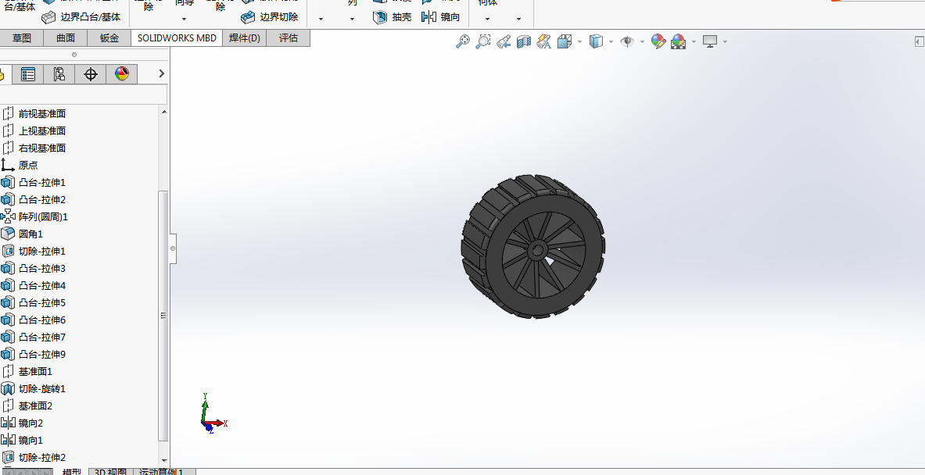Screen dimensions: 925x475
Task: Click the Edit Appearance color ball icon
Action: coord(658,41)
